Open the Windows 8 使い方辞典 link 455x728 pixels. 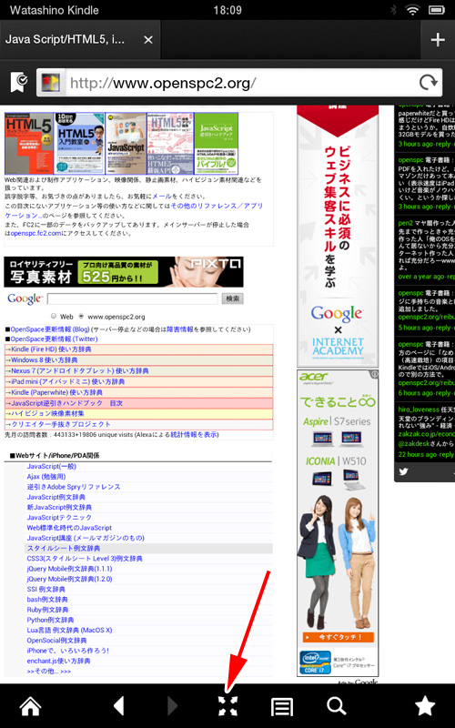44,359
